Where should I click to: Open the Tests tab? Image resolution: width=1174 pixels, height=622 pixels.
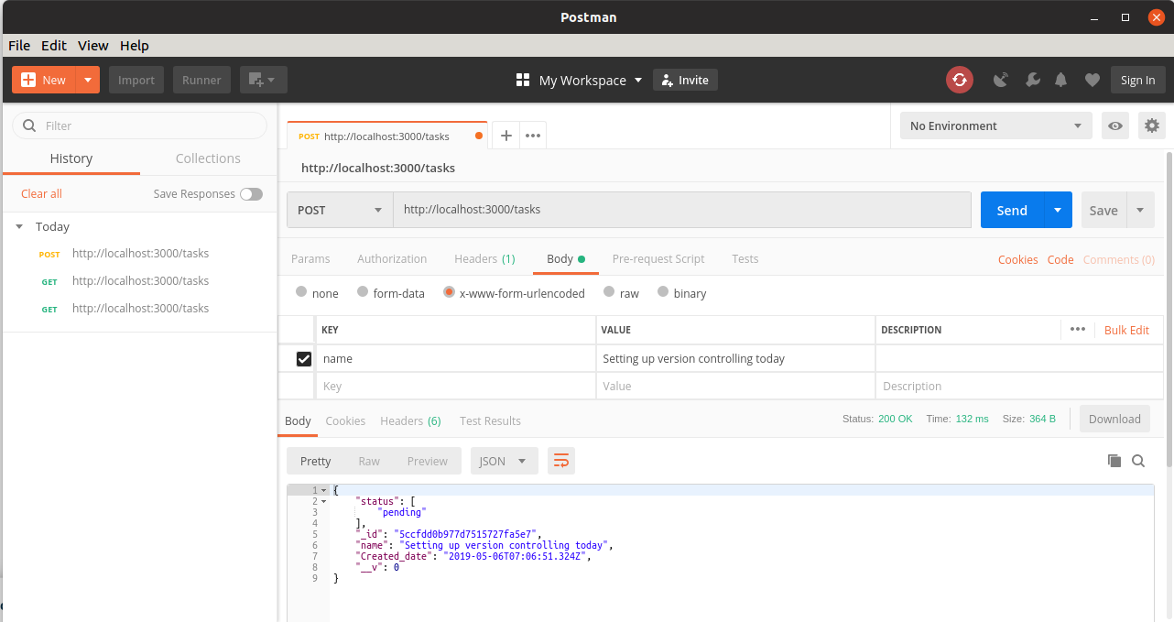click(x=745, y=258)
